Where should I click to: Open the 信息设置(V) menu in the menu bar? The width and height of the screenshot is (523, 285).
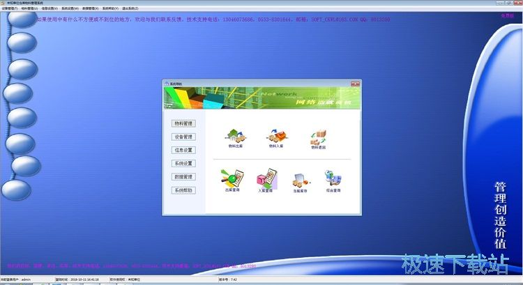(x=50, y=8)
